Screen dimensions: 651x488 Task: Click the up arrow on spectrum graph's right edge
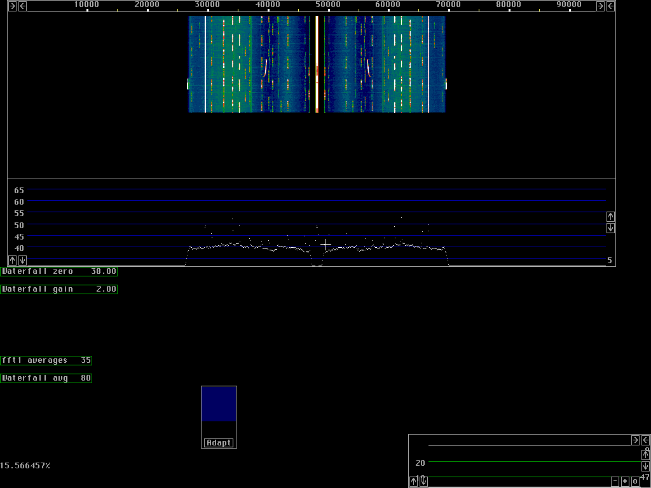(x=610, y=217)
